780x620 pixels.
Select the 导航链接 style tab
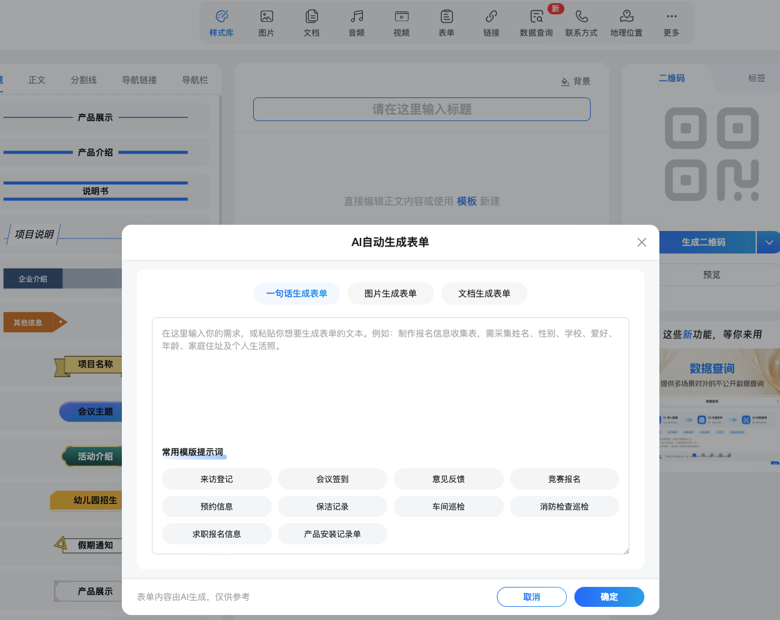click(x=139, y=80)
